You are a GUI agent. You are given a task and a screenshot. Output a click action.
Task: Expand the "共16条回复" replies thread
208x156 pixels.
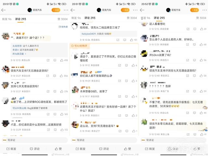pos(19,54)
